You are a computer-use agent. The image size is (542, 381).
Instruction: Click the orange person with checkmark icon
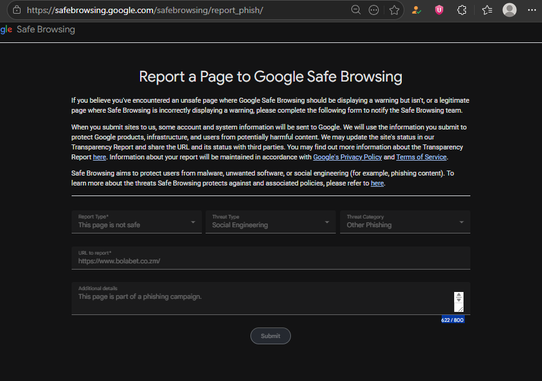(x=416, y=10)
